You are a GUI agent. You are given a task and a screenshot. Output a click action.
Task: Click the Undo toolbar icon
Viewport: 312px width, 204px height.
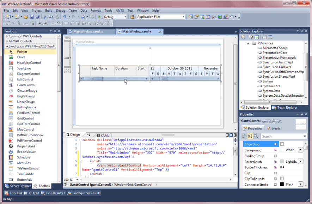[x=64, y=17]
